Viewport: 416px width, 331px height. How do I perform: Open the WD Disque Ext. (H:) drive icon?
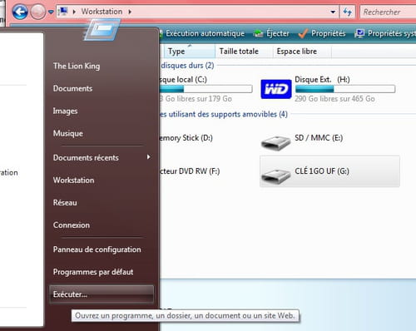click(x=276, y=89)
